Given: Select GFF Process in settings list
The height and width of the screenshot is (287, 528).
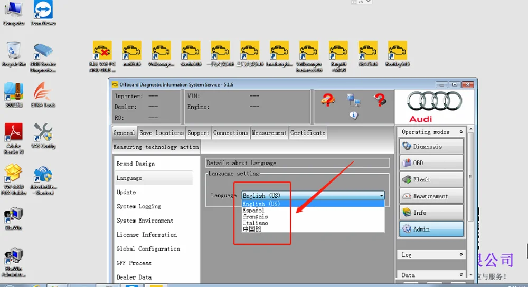Looking at the screenshot, I should (x=154, y=263).
